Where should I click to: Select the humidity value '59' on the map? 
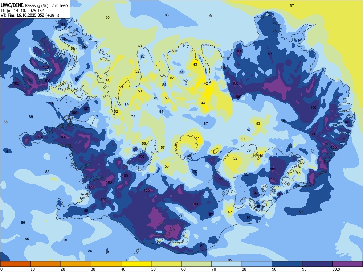[x=159, y=241]
